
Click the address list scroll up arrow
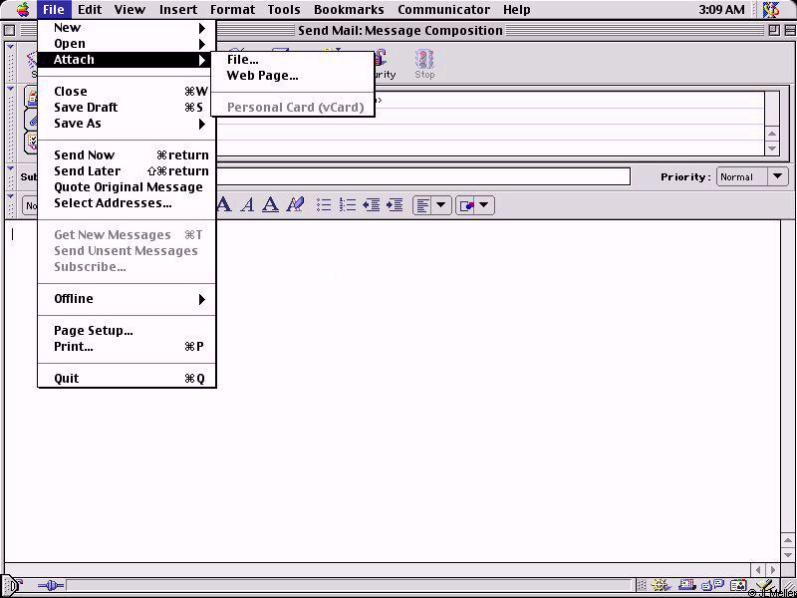click(x=772, y=135)
